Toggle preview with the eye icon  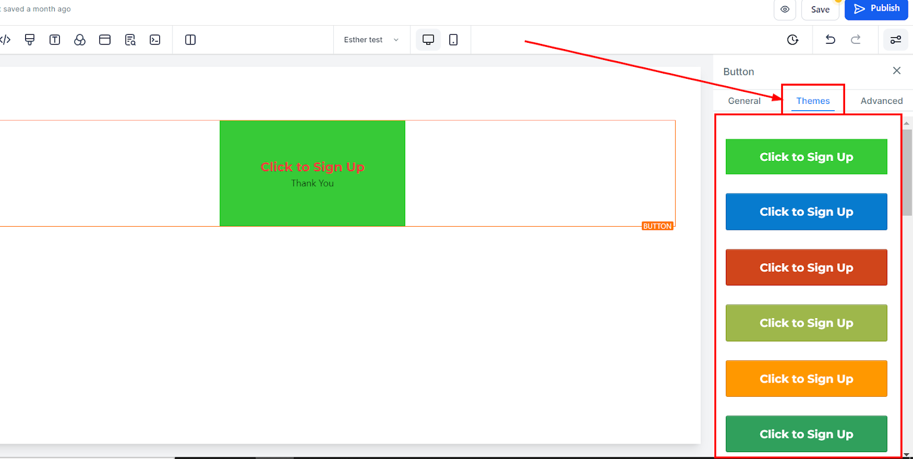[x=785, y=9]
